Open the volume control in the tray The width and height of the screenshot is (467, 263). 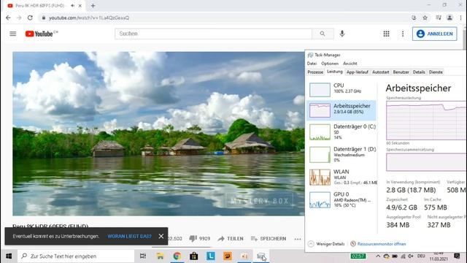coord(411,256)
